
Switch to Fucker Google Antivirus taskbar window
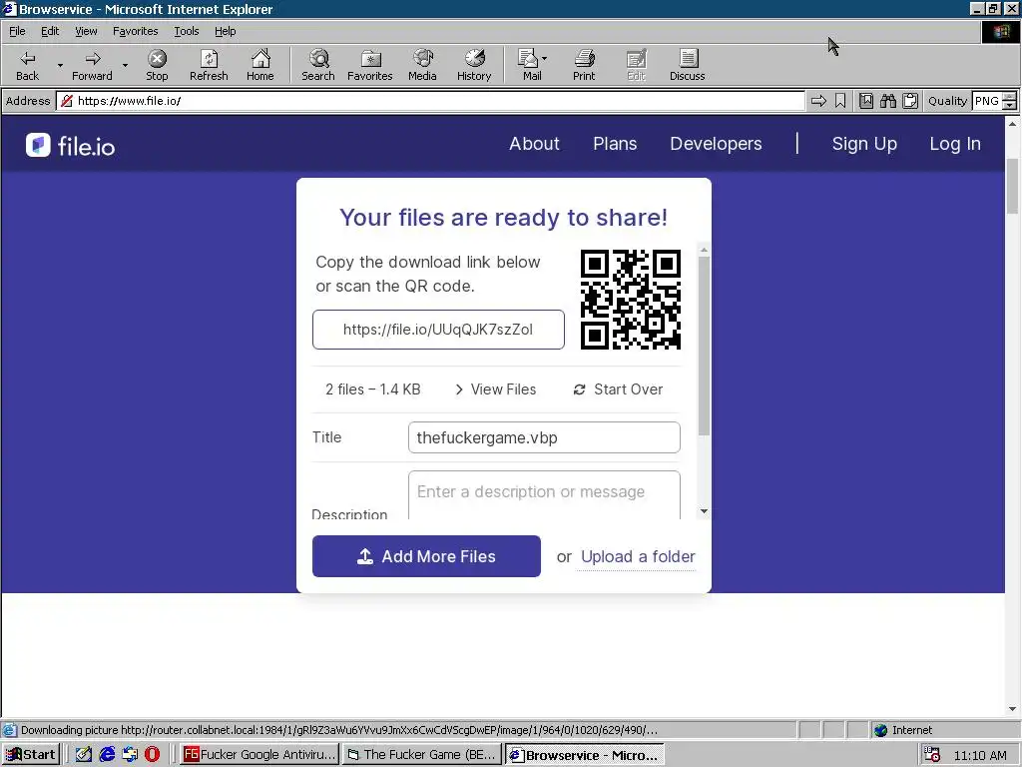click(x=258, y=755)
